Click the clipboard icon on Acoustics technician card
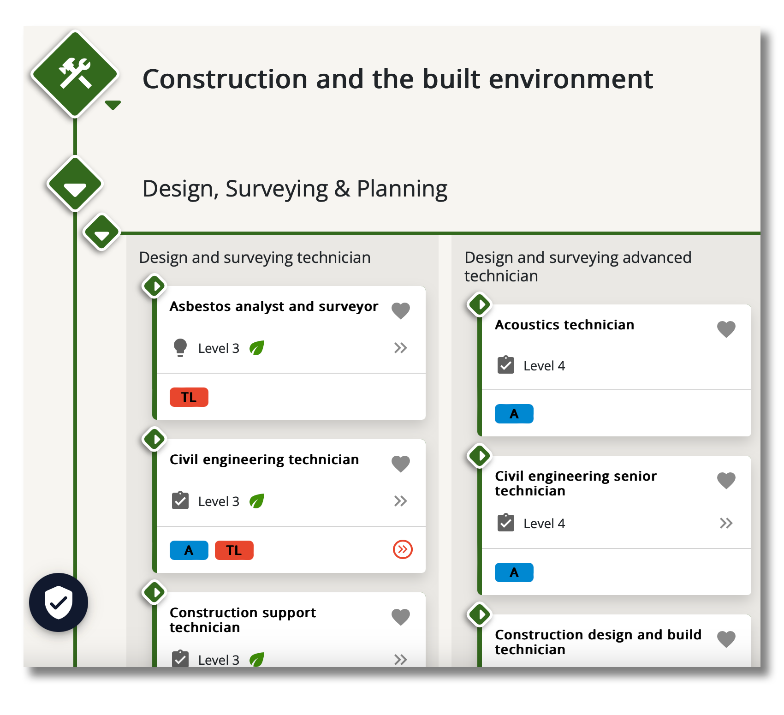Viewport: 784px width, 715px height. point(506,365)
